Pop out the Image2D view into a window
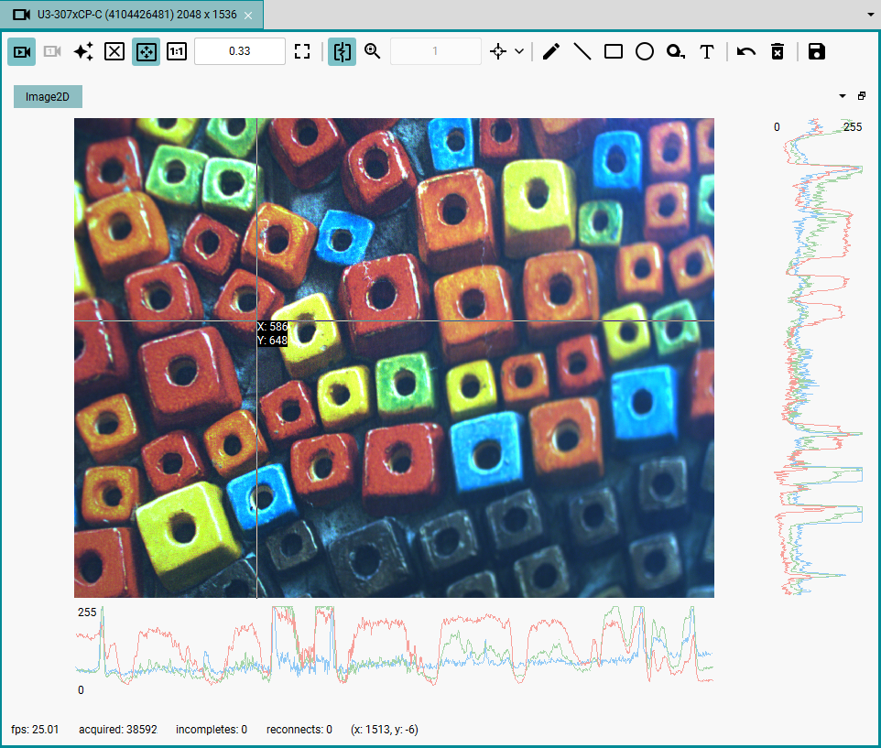This screenshot has height=748, width=881. point(862,96)
